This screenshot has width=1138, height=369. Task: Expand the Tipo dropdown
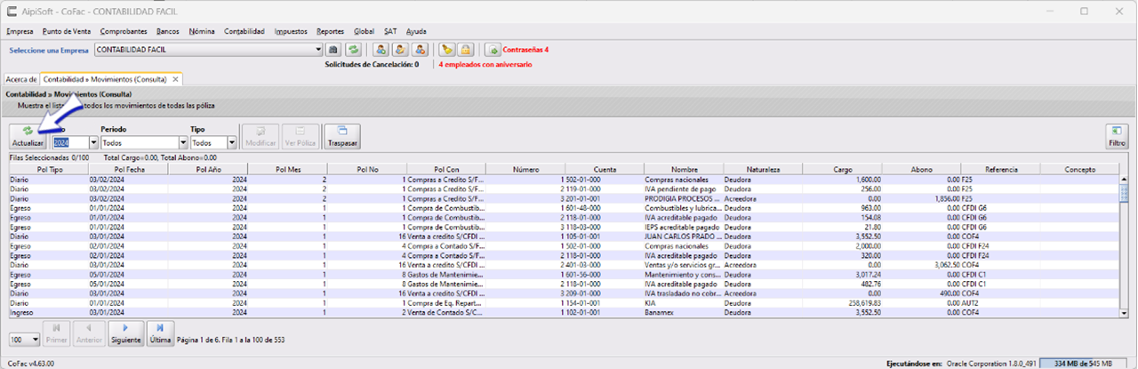click(x=233, y=142)
